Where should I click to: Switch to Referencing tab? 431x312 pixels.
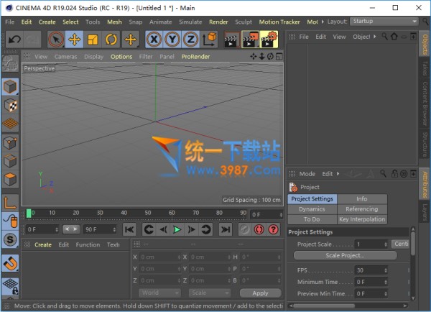point(362,209)
